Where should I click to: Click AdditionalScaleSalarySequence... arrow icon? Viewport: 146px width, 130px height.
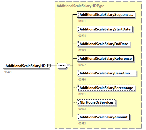point(78,16)
